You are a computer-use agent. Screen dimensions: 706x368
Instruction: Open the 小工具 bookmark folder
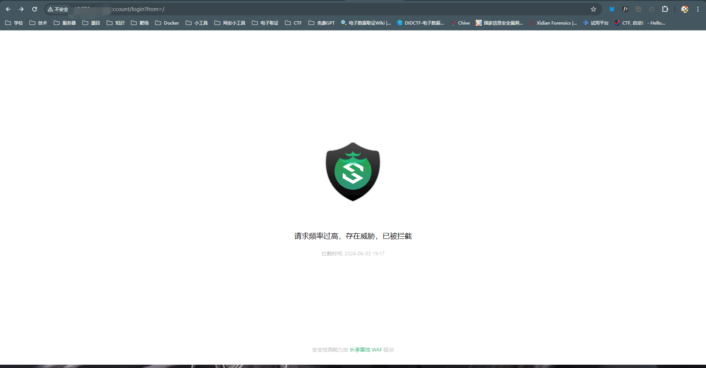[x=197, y=23]
